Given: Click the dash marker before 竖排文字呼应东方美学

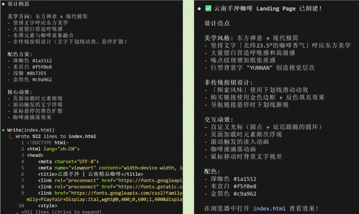Looking at the screenshot, I should tap(9, 23).
